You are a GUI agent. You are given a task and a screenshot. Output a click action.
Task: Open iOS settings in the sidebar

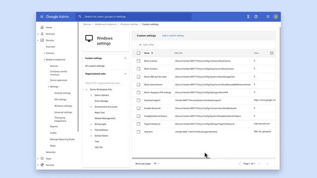click(60, 99)
